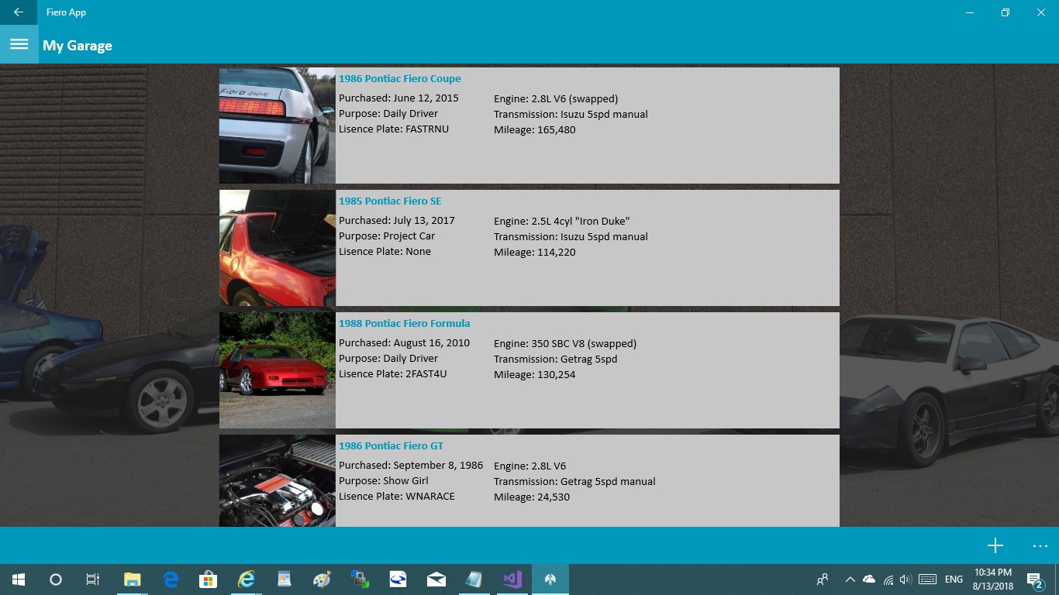Screen dimensions: 1059x595
Task: Click the back arrow in title bar
Action: point(19,12)
